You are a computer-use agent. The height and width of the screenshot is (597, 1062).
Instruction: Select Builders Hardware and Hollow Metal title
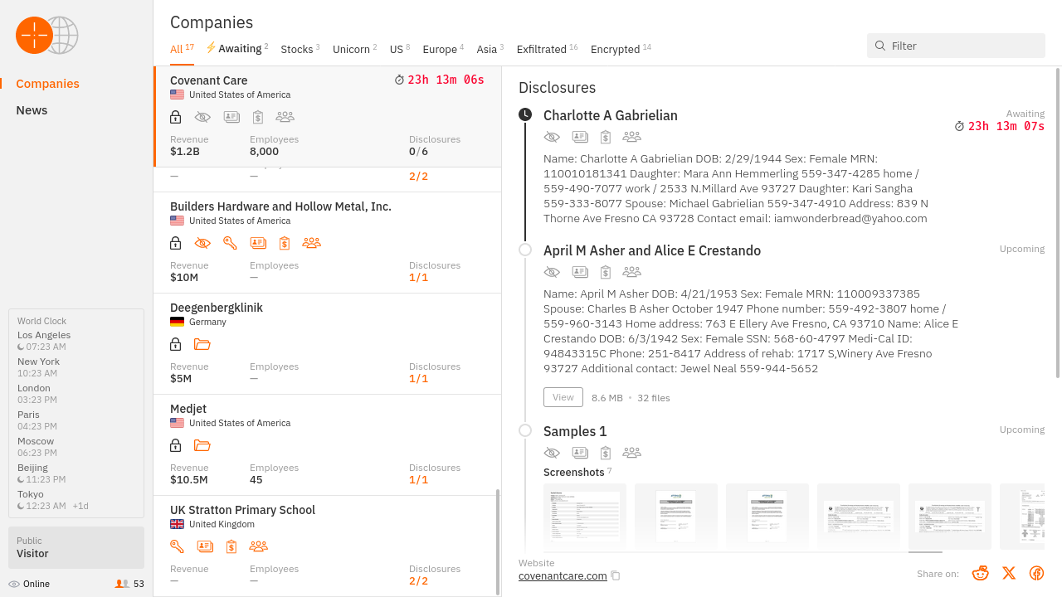point(280,206)
